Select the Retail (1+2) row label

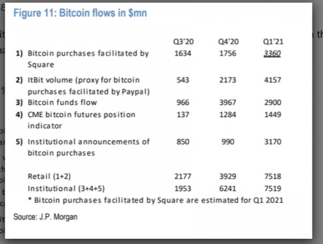coord(49,176)
